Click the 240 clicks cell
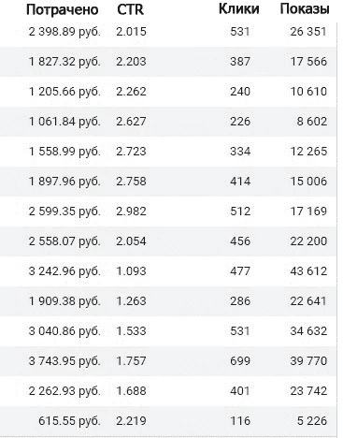 point(240,92)
